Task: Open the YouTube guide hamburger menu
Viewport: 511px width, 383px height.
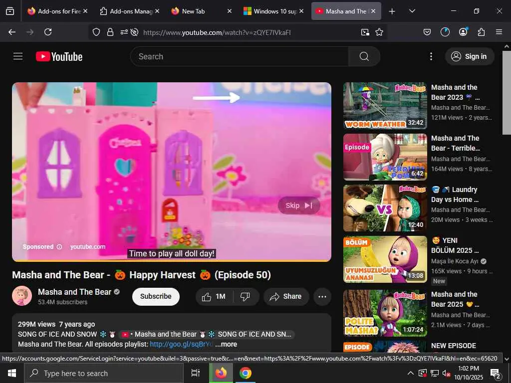Action: [x=18, y=56]
